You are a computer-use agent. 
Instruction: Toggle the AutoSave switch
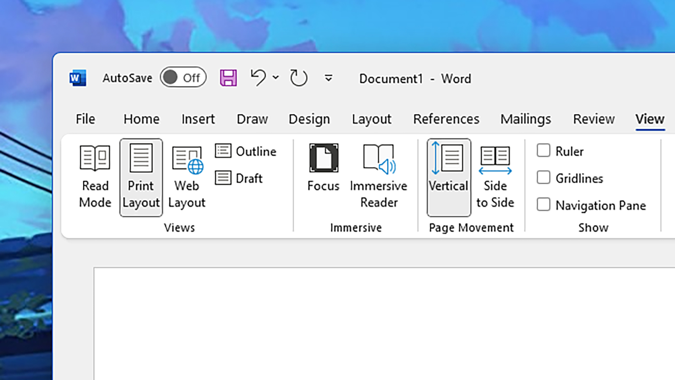pos(183,78)
